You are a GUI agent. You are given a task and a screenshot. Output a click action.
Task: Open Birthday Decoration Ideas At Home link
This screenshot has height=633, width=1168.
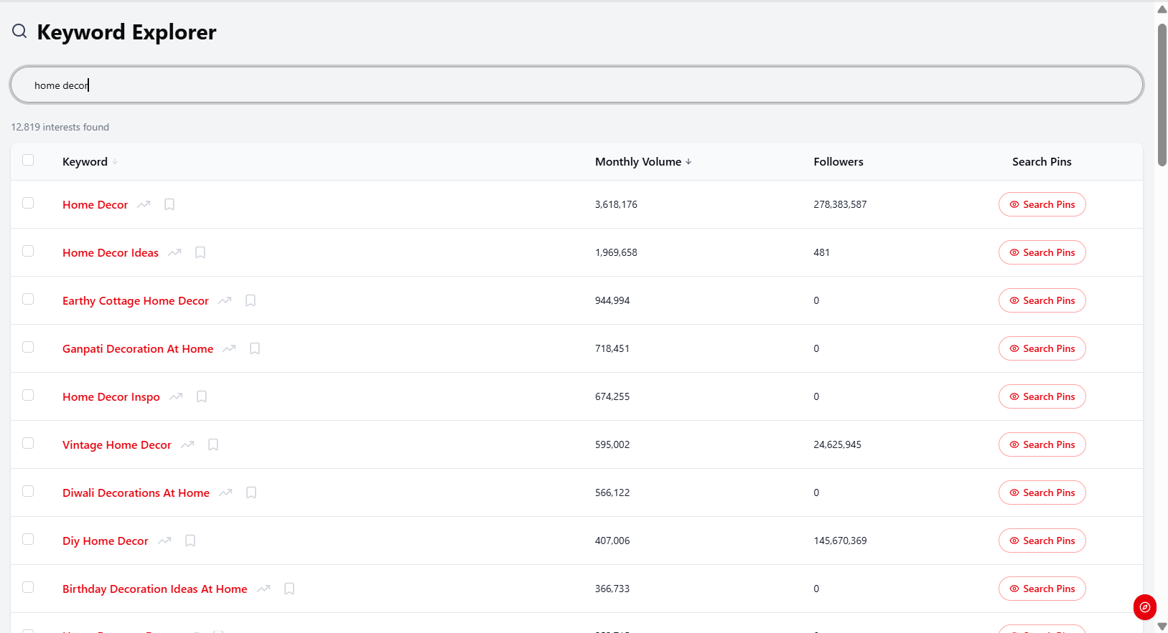click(155, 589)
